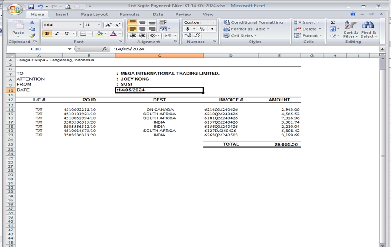Open Print Preview from Quick Access Toolbar
The image size is (391, 247).
point(68,7)
